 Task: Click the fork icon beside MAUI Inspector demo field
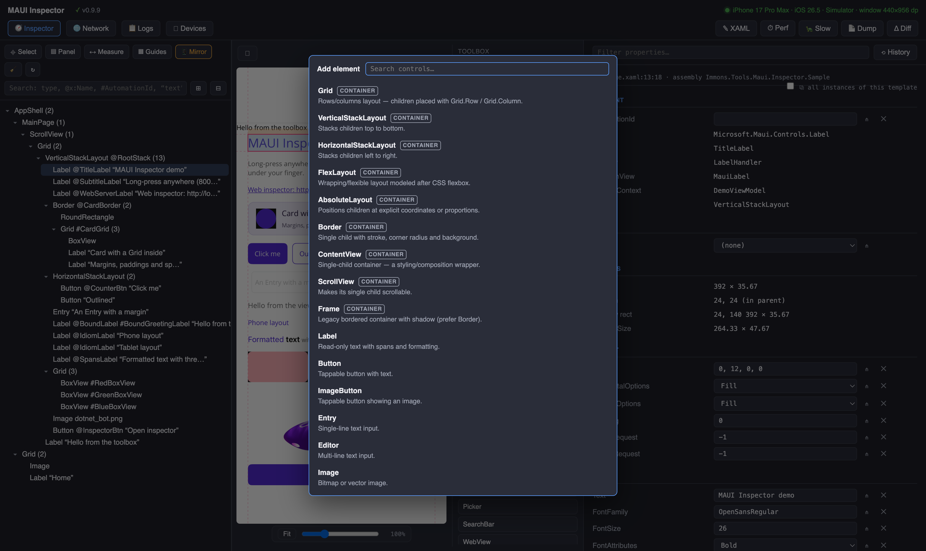click(866, 496)
